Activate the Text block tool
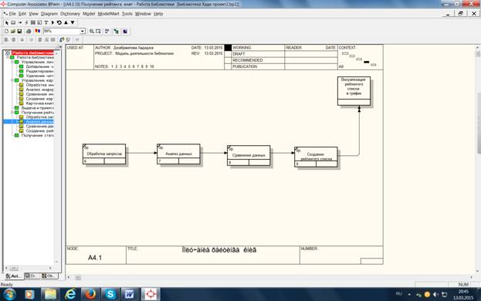Image resolution: width=481 pixels, height=301 pixels. [46, 22]
